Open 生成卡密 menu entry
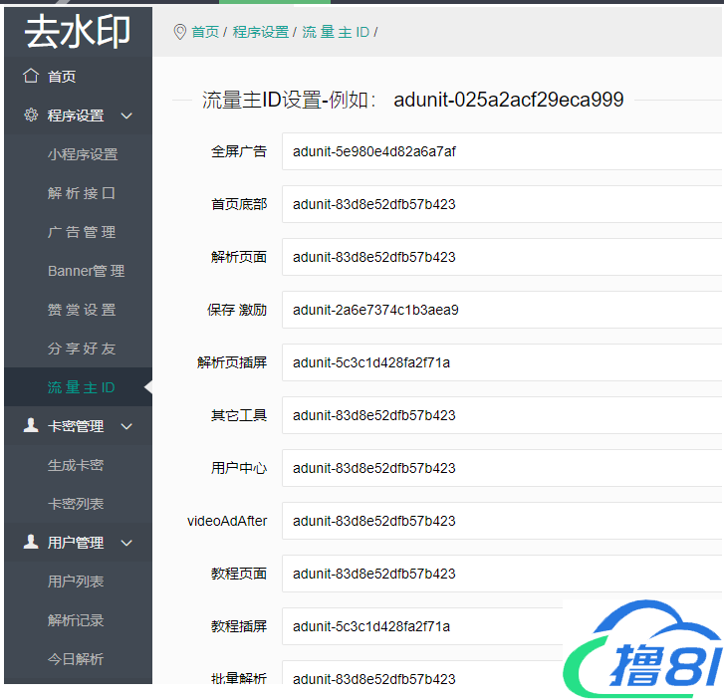This screenshot has width=724, height=699. 76,465
